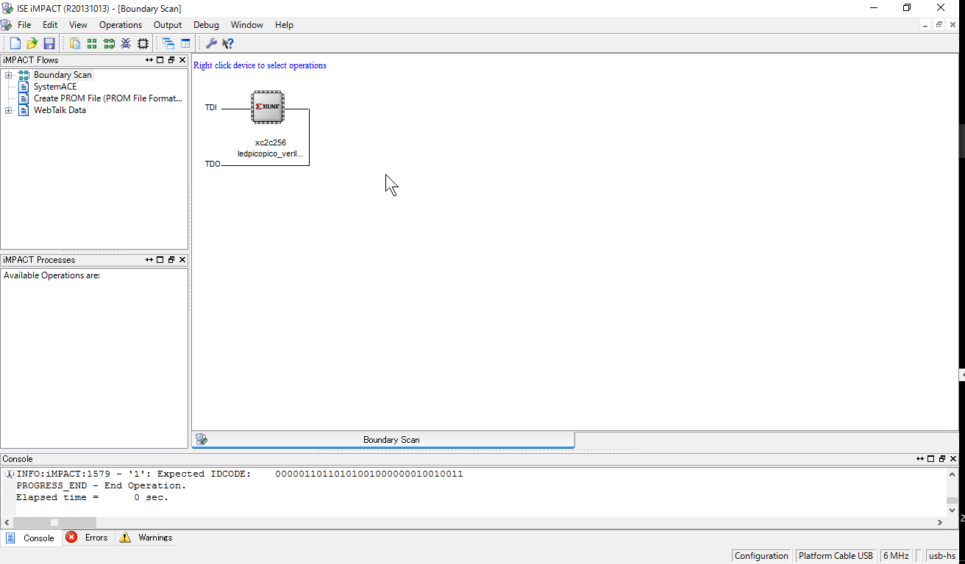965x564 pixels.
Task: Float the iMPACT Processes panel
Action: click(x=171, y=260)
